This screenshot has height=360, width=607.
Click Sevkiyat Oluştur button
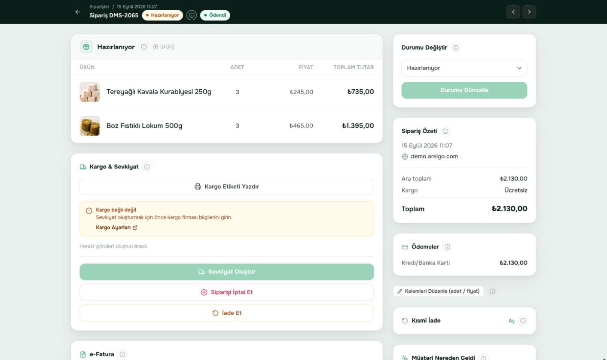tap(227, 272)
